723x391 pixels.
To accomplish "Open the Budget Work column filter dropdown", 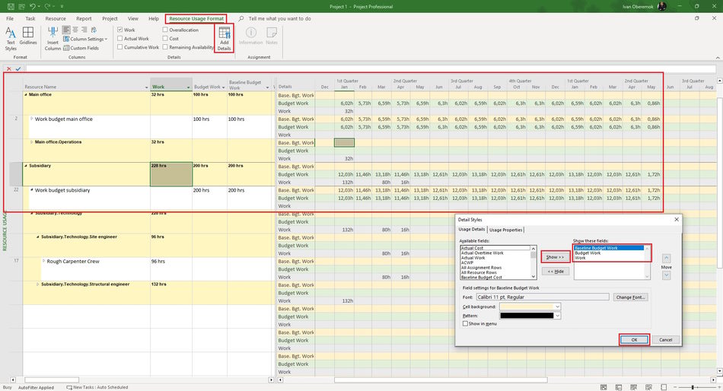I will coord(223,87).
